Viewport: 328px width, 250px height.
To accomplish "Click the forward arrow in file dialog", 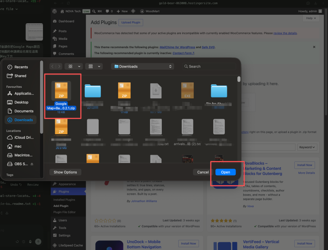I will [59, 66].
